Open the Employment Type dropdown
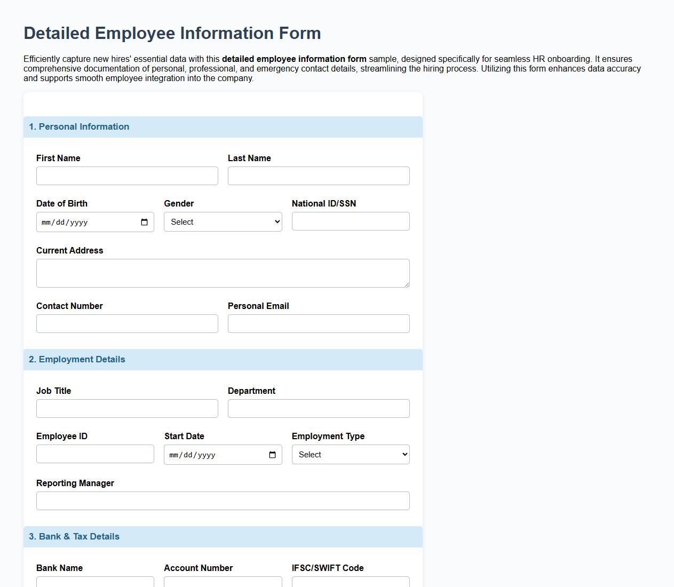 click(350, 454)
